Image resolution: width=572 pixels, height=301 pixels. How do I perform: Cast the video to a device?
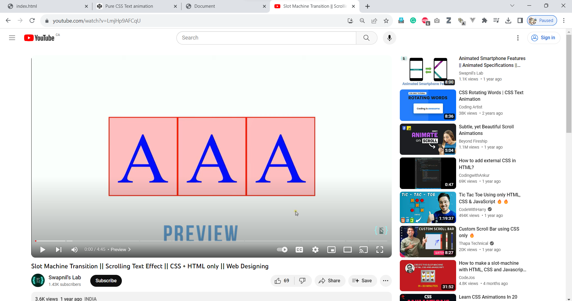tap(363, 250)
